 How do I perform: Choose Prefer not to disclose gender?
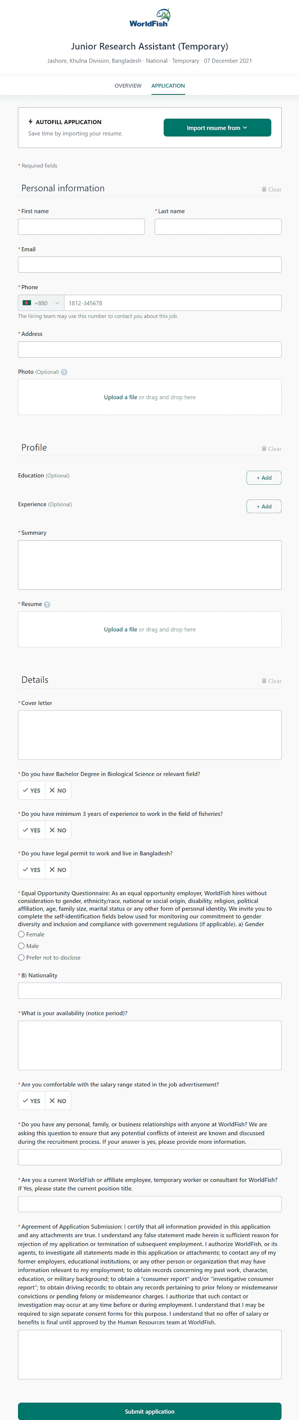pos(21,958)
